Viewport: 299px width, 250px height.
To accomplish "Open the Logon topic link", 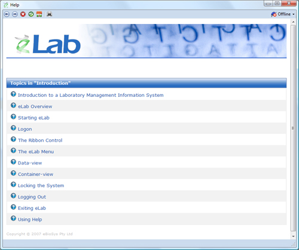I will click(25, 129).
